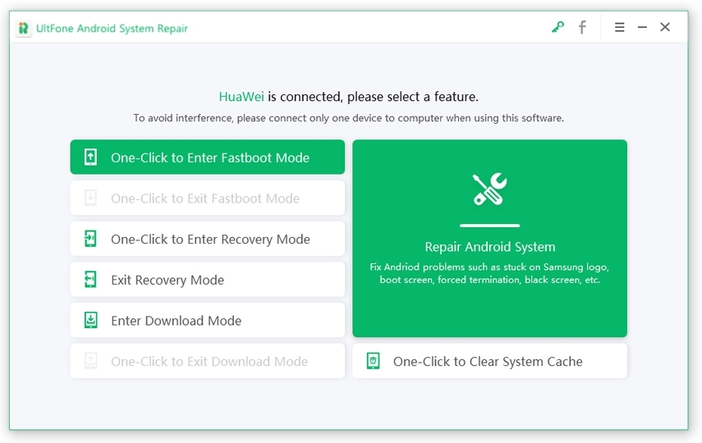Run One-Click to Clear System Cache
Screen dimensions: 702x443
(x=488, y=362)
